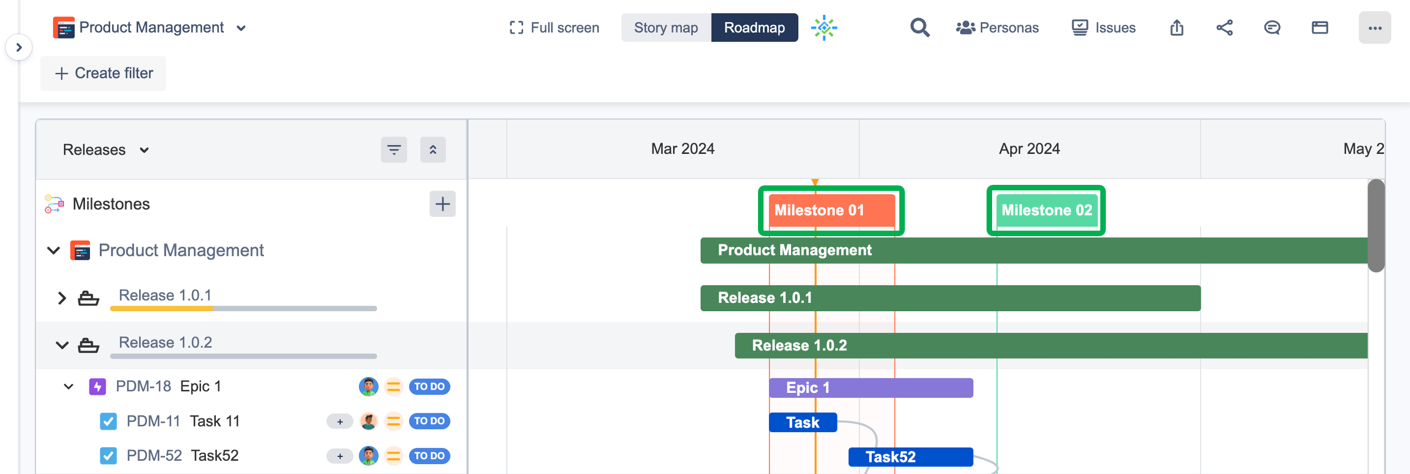1410x474 pixels.
Task: Click the filter lines icon in Releases header
Action: tap(394, 150)
